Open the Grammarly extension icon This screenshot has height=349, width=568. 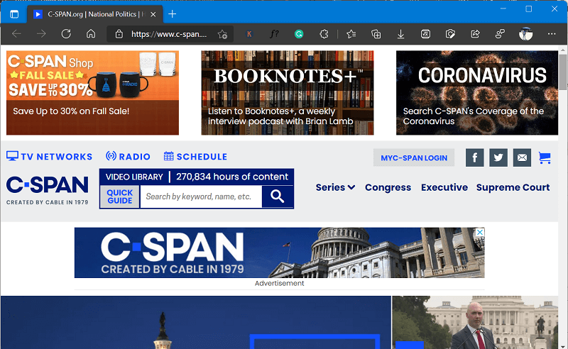(x=299, y=34)
